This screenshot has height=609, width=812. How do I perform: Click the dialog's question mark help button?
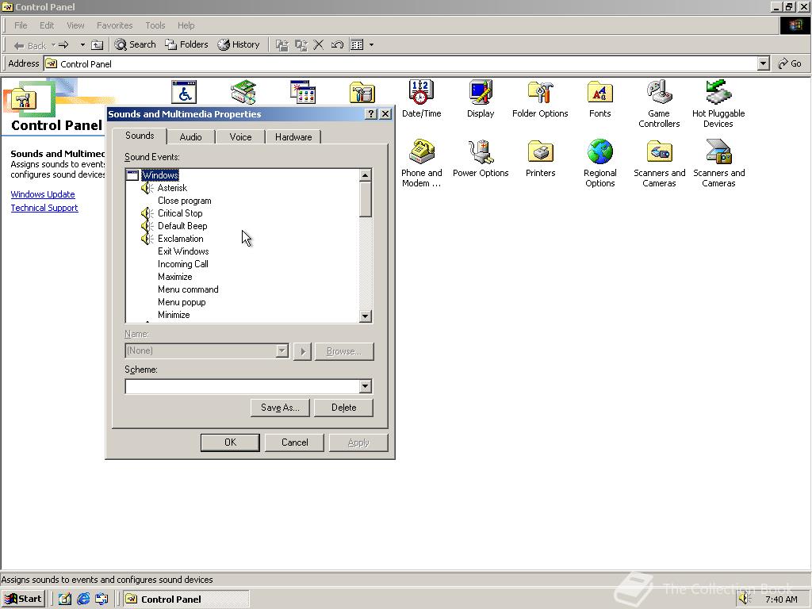[371, 114]
